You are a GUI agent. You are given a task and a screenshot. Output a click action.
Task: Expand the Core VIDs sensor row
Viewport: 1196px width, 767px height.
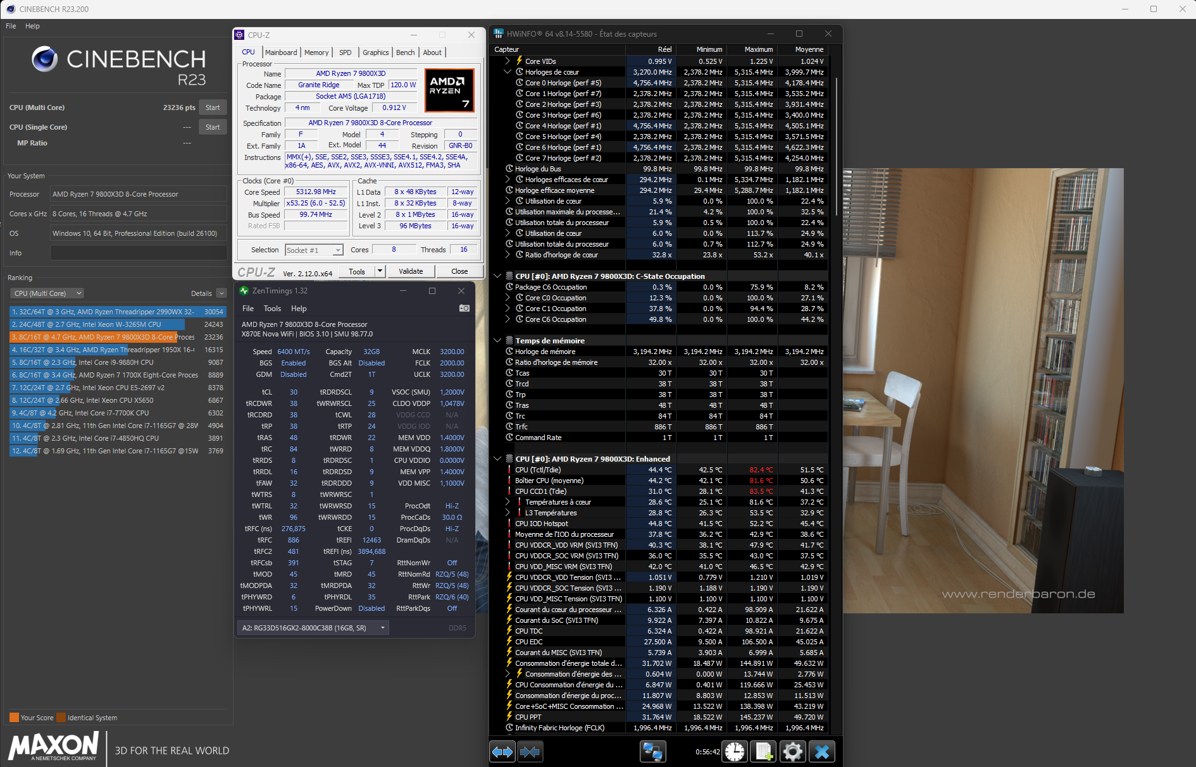508,61
